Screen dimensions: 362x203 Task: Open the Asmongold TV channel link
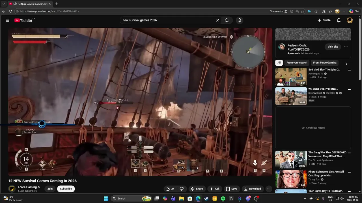pos(316,74)
